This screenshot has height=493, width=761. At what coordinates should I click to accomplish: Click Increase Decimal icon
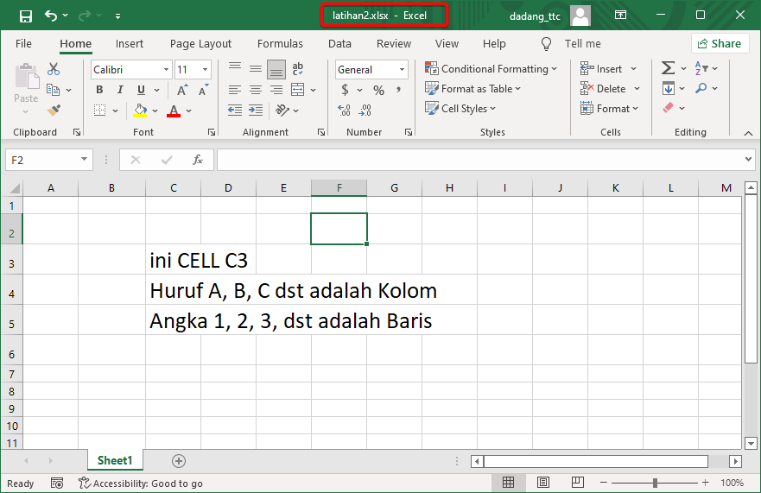[x=344, y=111]
